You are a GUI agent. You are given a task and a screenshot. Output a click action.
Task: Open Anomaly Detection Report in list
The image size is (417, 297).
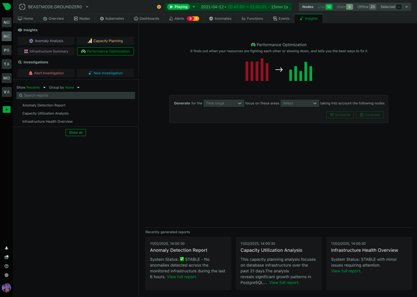click(44, 105)
